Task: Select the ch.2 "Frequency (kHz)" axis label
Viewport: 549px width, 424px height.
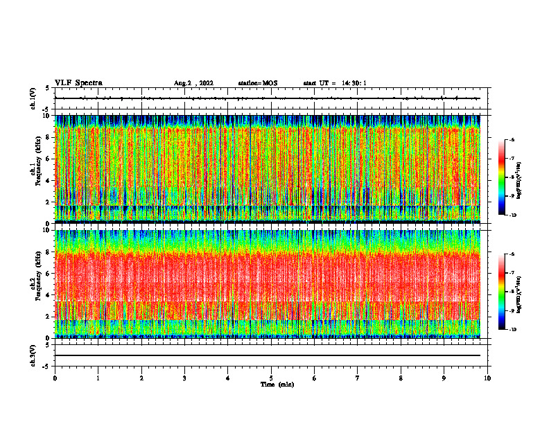Action: click(38, 276)
